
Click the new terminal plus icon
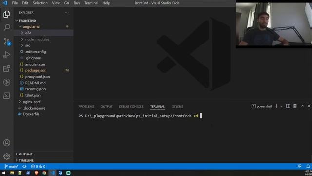point(276,106)
